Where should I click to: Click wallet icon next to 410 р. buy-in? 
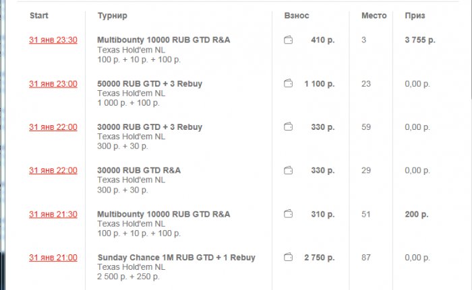click(x=289, y=40)
